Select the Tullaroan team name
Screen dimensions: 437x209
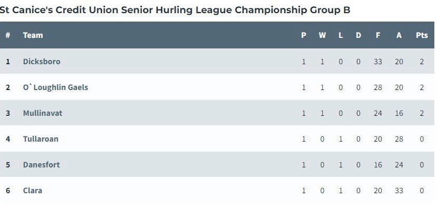tap(41, 139)
